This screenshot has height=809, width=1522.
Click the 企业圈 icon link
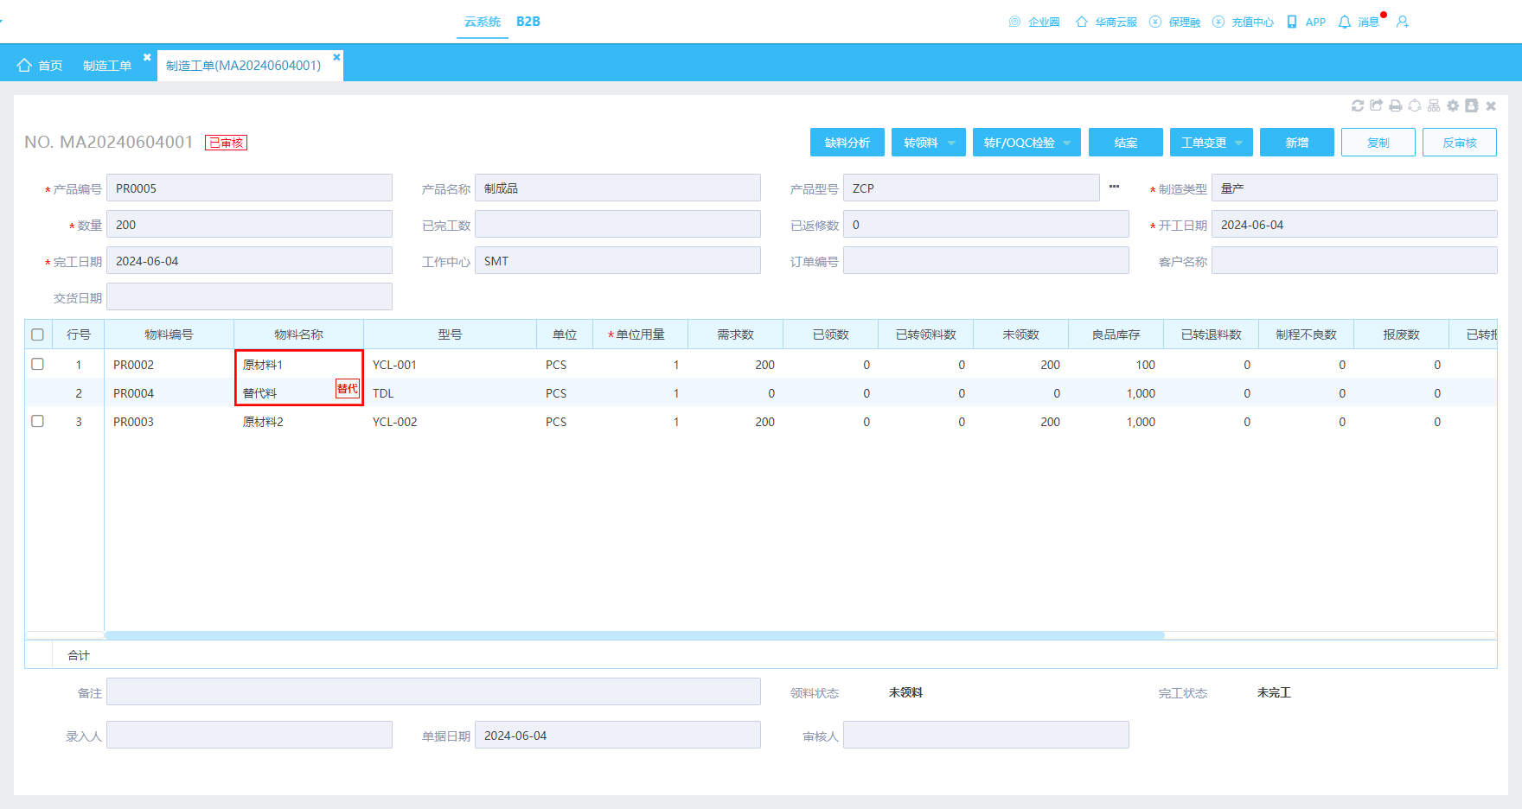click(x=1034, y=22)
